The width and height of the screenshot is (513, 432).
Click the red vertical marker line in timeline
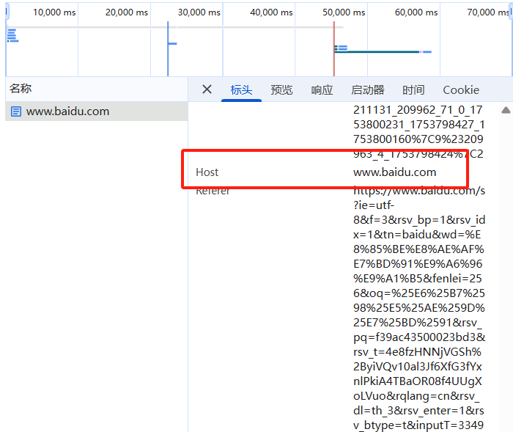coord(333,49)
